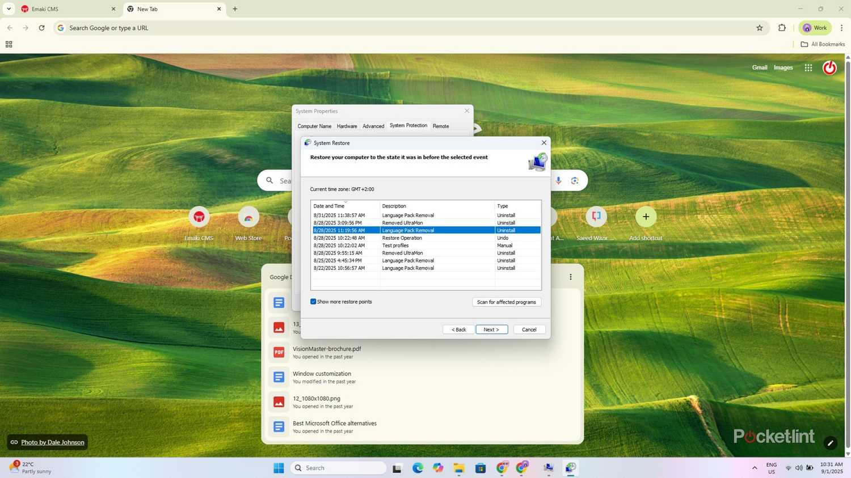Toggle Show more restore points checkbox
851x478 pixels.
313,302
